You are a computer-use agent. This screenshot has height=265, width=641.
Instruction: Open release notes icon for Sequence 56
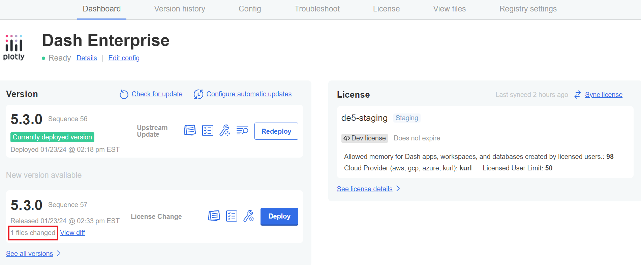(x=190, y=130)
